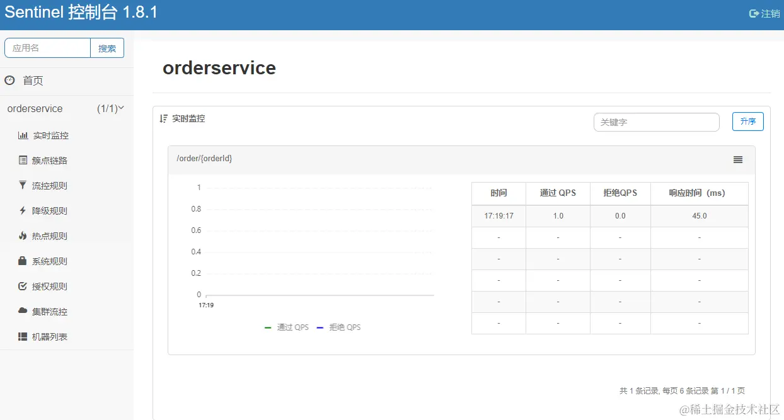Collapse the orderservice app chevron in sidebar
The image size is (784, 420).
tap(121, 108)
